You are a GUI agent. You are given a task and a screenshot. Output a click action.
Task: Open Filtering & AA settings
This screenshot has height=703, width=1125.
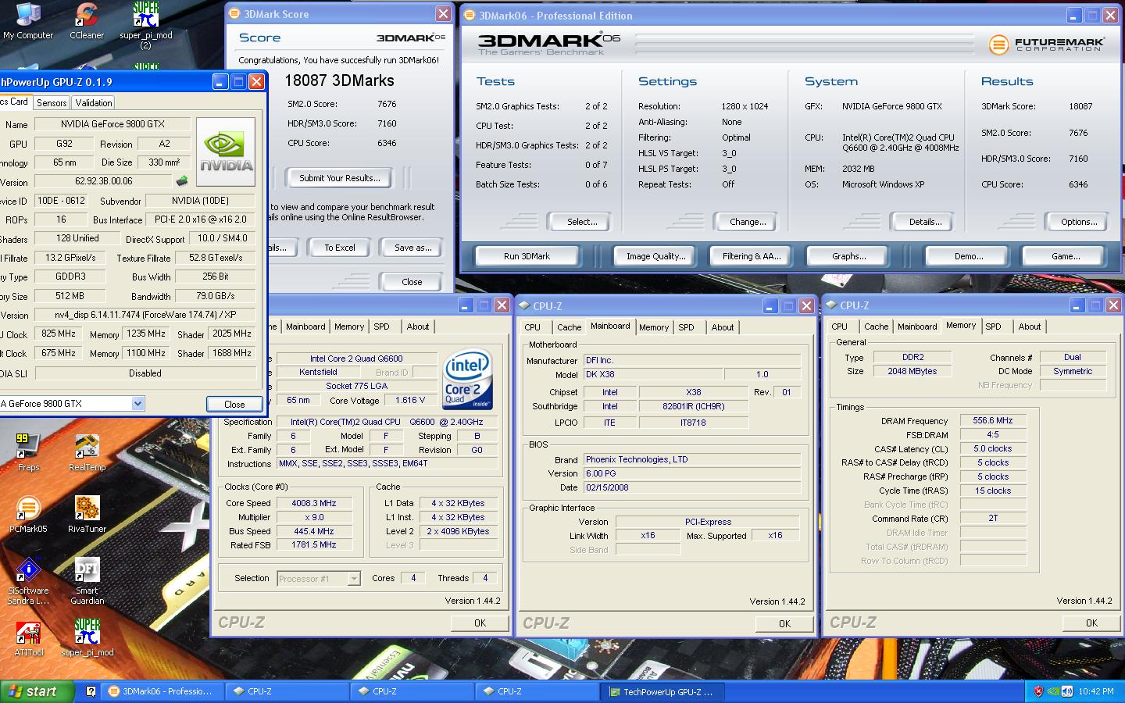752,256
